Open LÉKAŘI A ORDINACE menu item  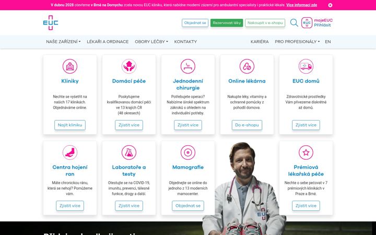tap(108, 42)
